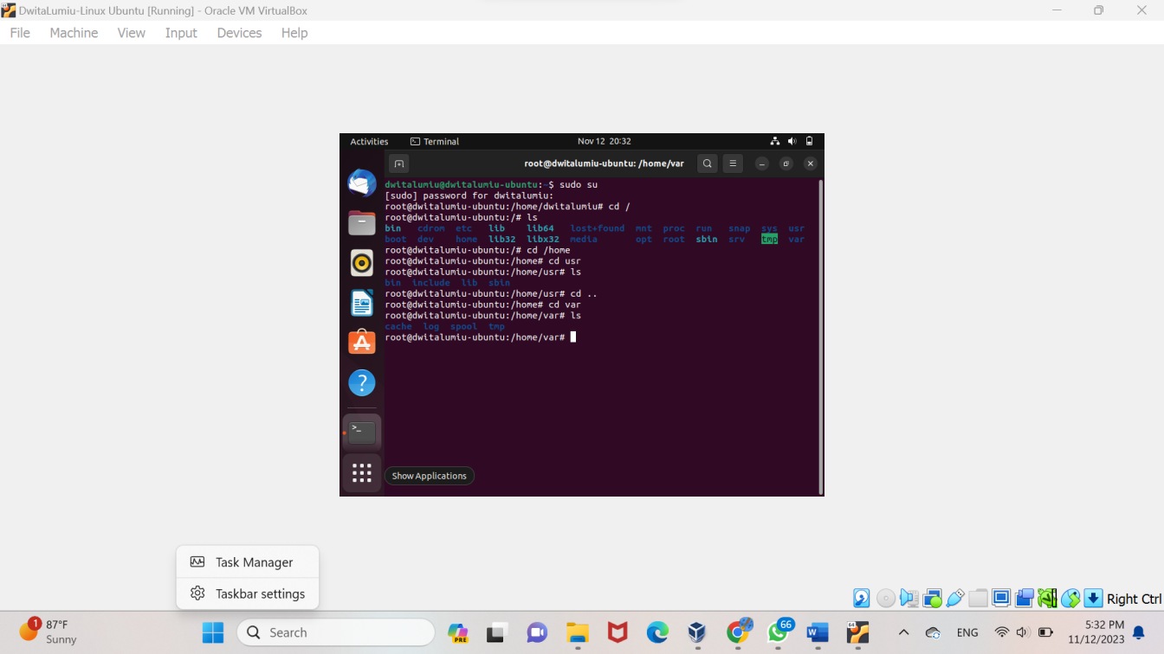This screenshot has width=1164, height=654.
Task: Open the Ubuntu clock showing Nov 12 20:32
Action: [605, 141]
